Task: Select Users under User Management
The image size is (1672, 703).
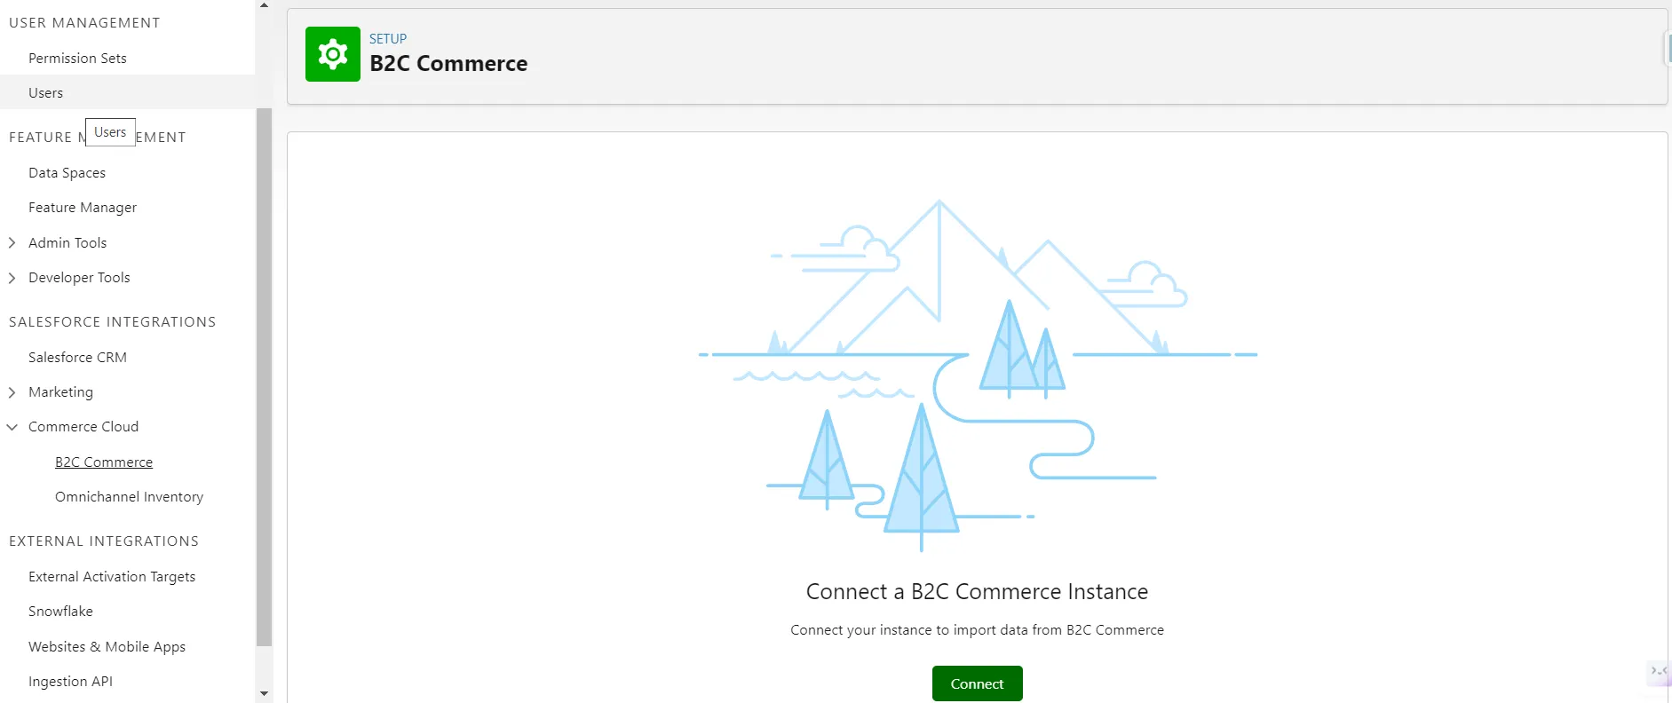Action: tap(45, 93)
